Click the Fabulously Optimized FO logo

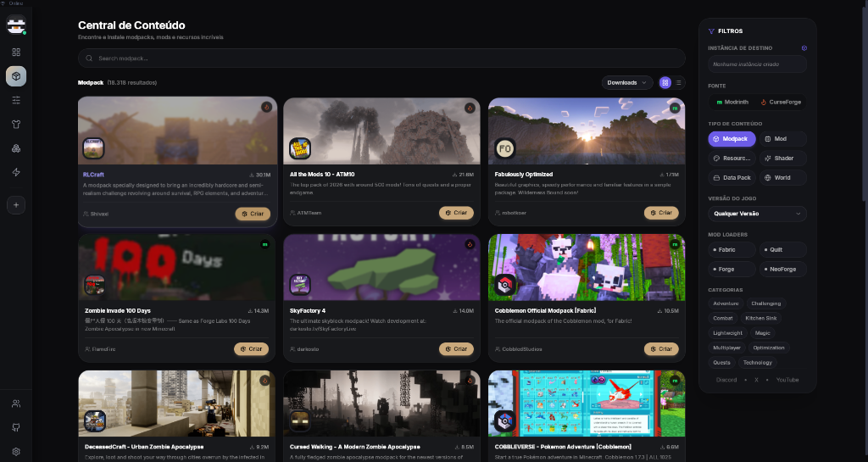click(x=505, y=148)
